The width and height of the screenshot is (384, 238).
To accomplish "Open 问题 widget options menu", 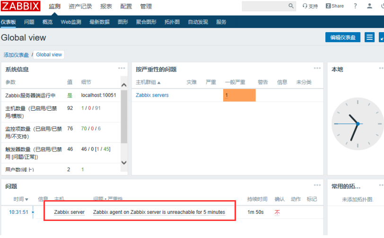I will point(317,185).
